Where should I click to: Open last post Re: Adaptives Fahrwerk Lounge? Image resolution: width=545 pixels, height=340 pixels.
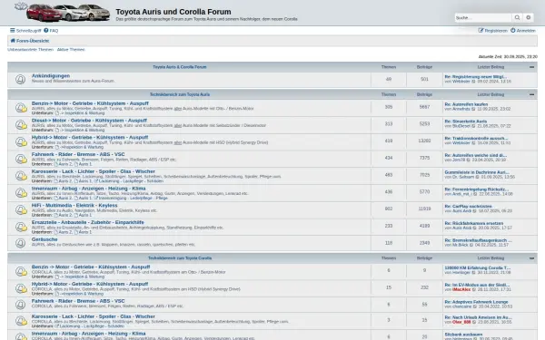point(476,302)
